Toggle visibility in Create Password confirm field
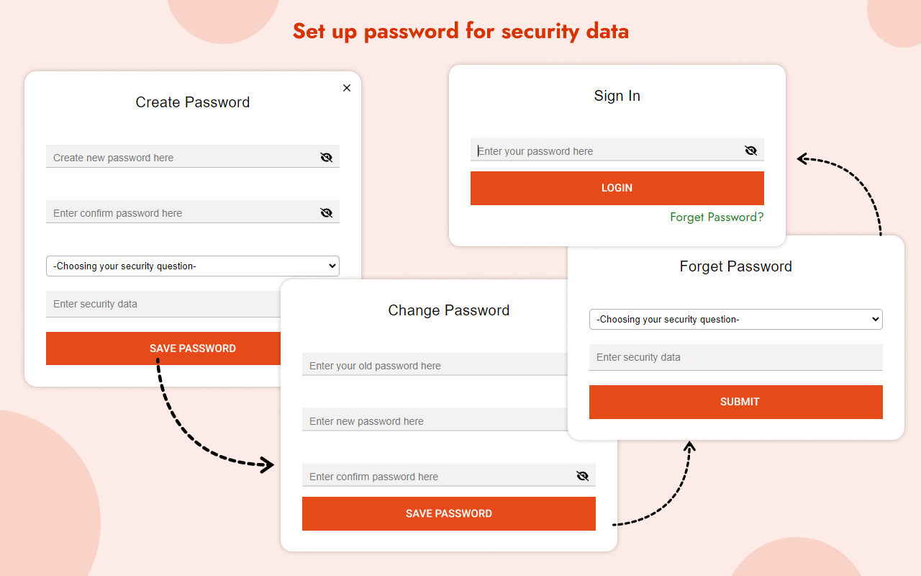 pos(327,212)
